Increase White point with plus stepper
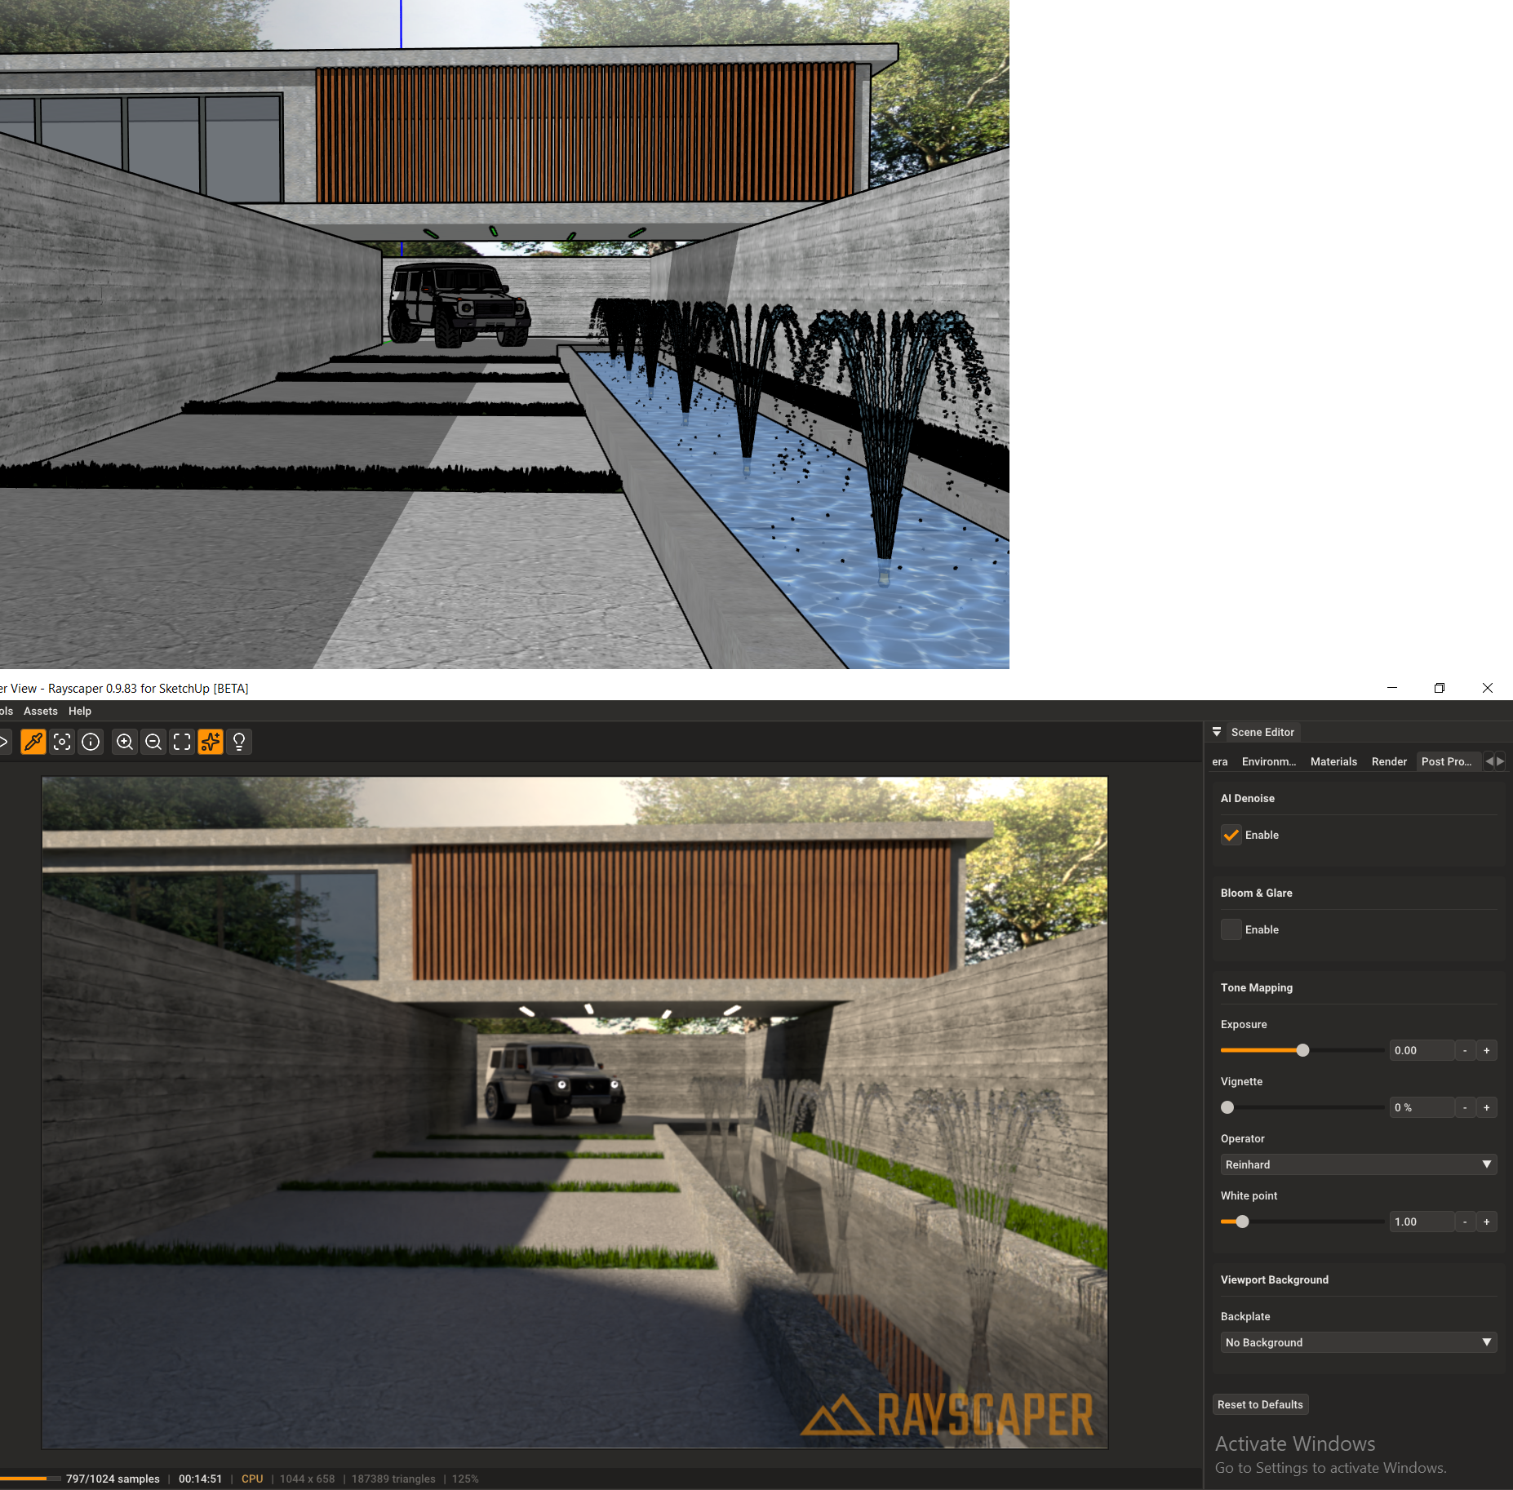 point(1487,1222)
